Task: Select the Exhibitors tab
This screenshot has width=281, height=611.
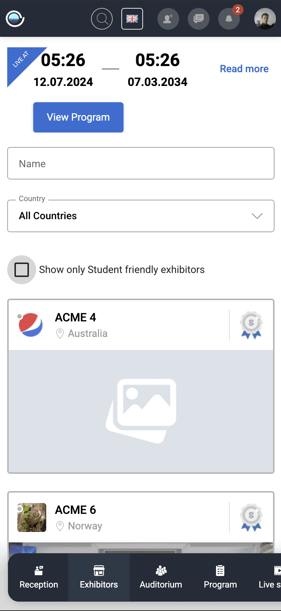Action: pyautogui.click(x=99, y=577)
